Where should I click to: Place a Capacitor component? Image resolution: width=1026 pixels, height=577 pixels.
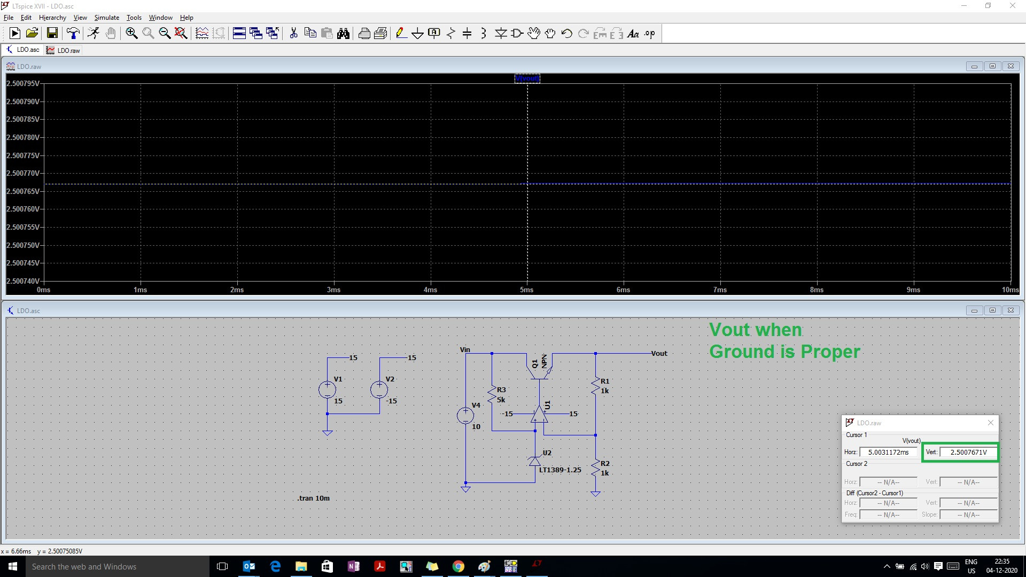tap(467, 34)
